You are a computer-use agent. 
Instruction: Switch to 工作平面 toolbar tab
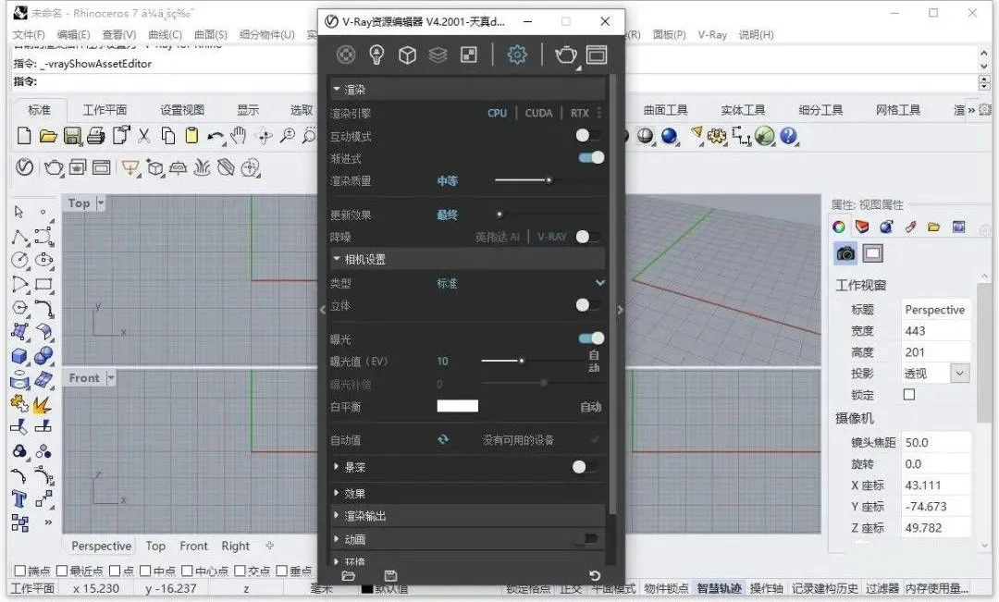point(105,109)
